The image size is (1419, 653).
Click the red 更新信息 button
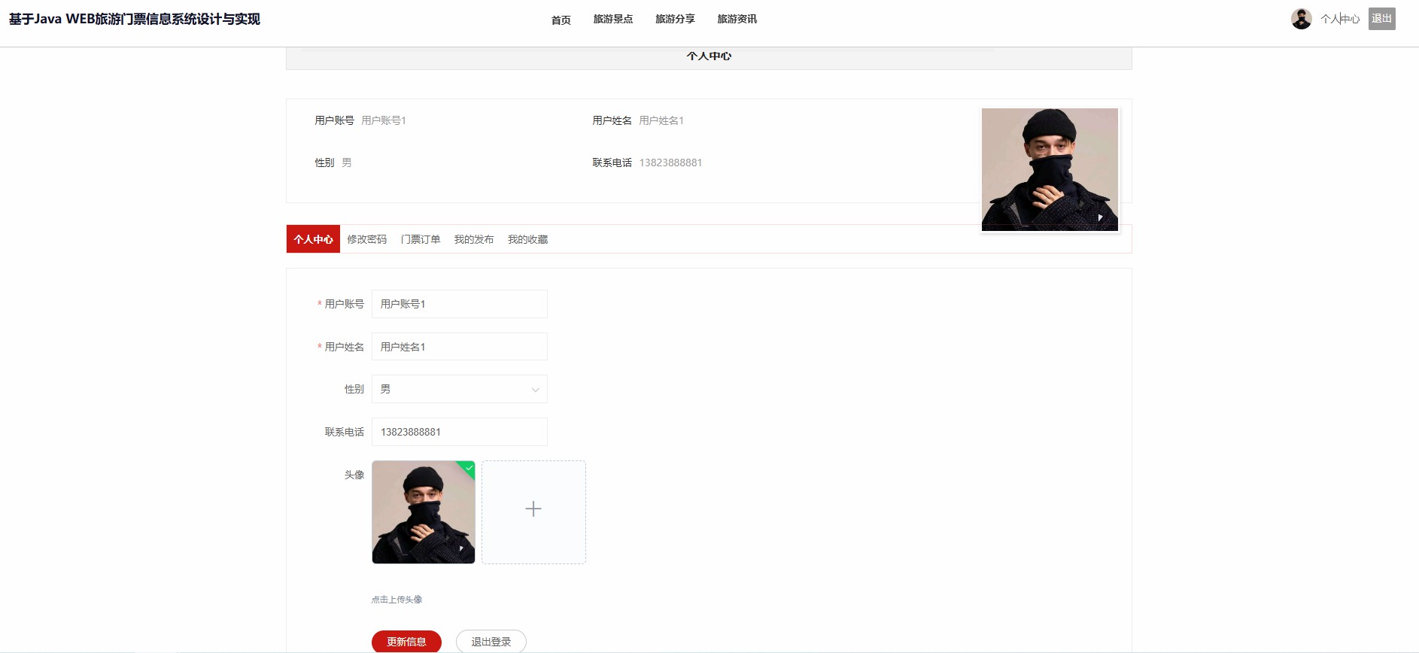pyautogui.click(x=406, y=642)
